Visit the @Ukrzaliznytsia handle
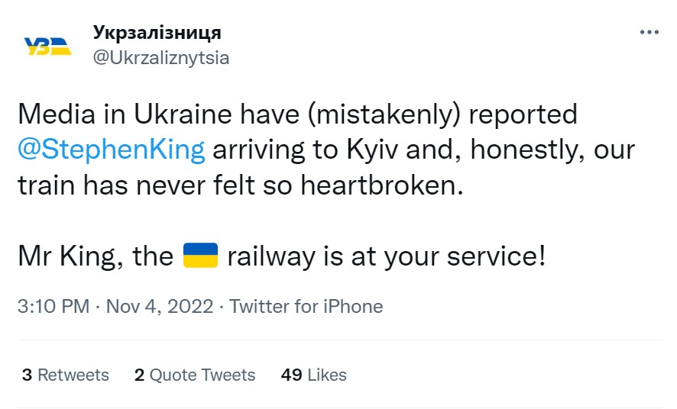Image resolution: width=677 pixels, height=409 pixels. 160,58
